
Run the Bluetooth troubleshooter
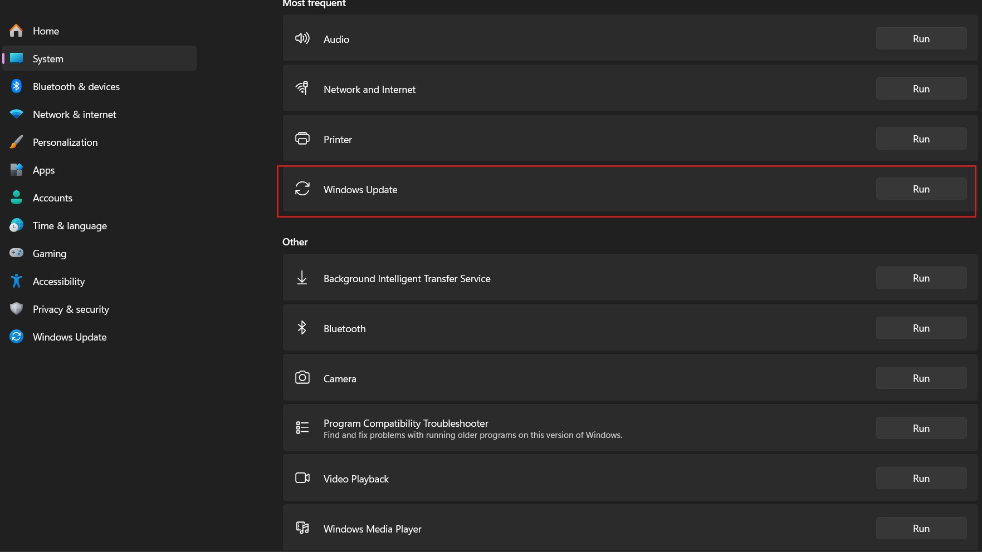[x=921, y=328]
